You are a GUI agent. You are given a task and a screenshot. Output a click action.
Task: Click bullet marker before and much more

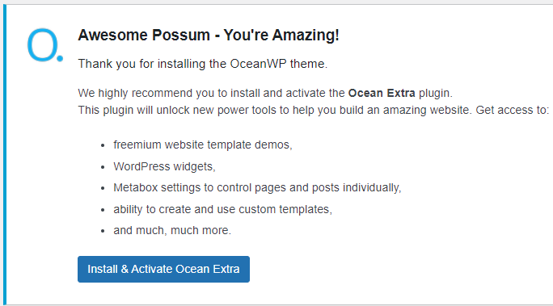coord(103,231)
